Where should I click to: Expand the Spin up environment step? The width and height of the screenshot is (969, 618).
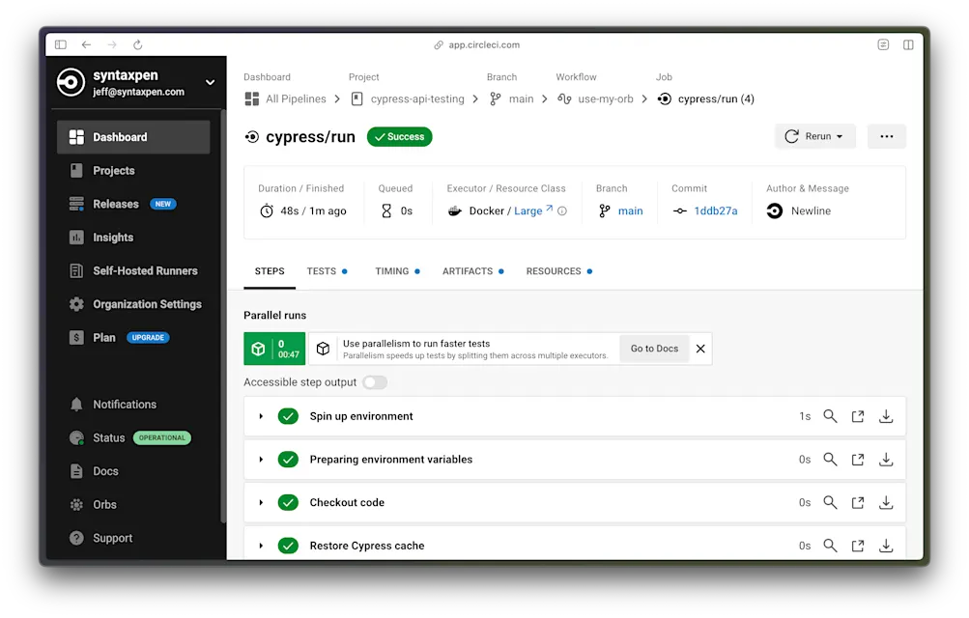tap(262, 416)
